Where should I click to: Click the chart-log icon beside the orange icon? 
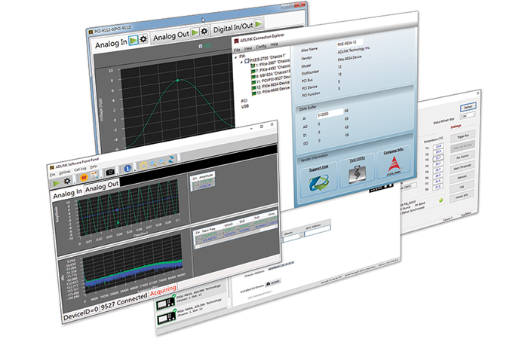click(94, 175)
